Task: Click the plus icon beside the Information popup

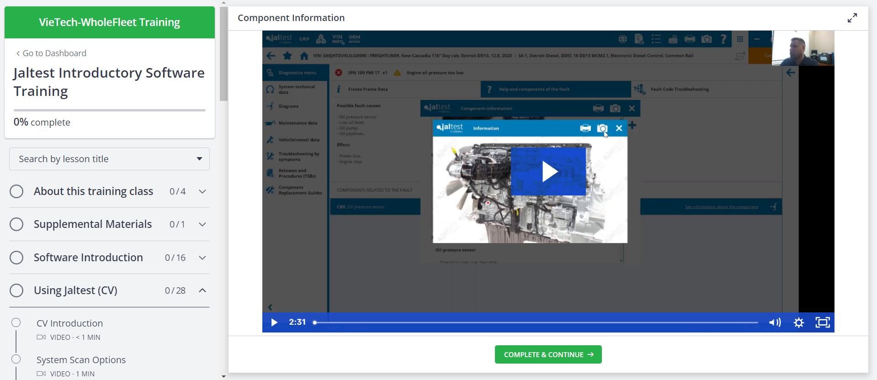Action: (x=632, y=125)
